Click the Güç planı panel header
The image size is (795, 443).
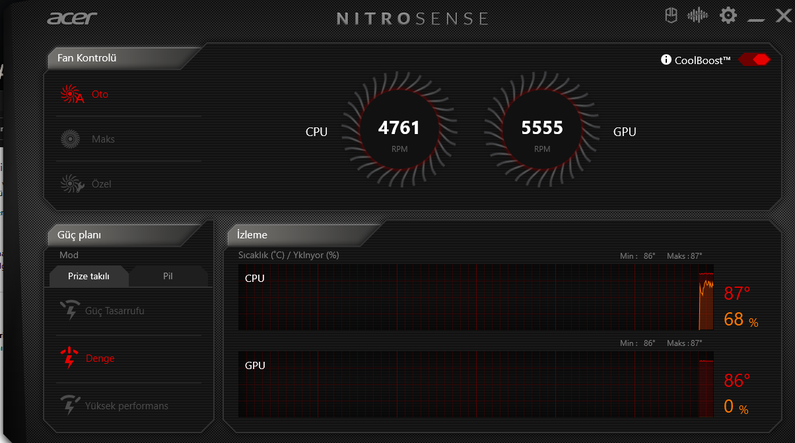125,235
